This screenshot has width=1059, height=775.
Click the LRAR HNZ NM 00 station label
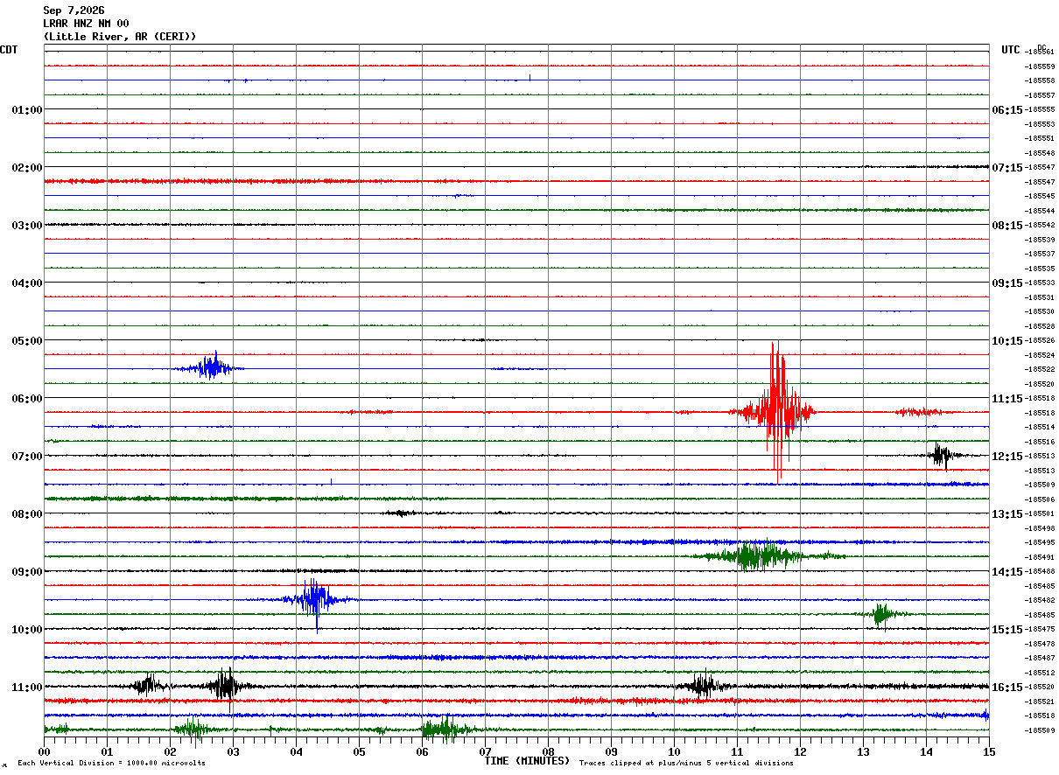(x=87, y=24)
